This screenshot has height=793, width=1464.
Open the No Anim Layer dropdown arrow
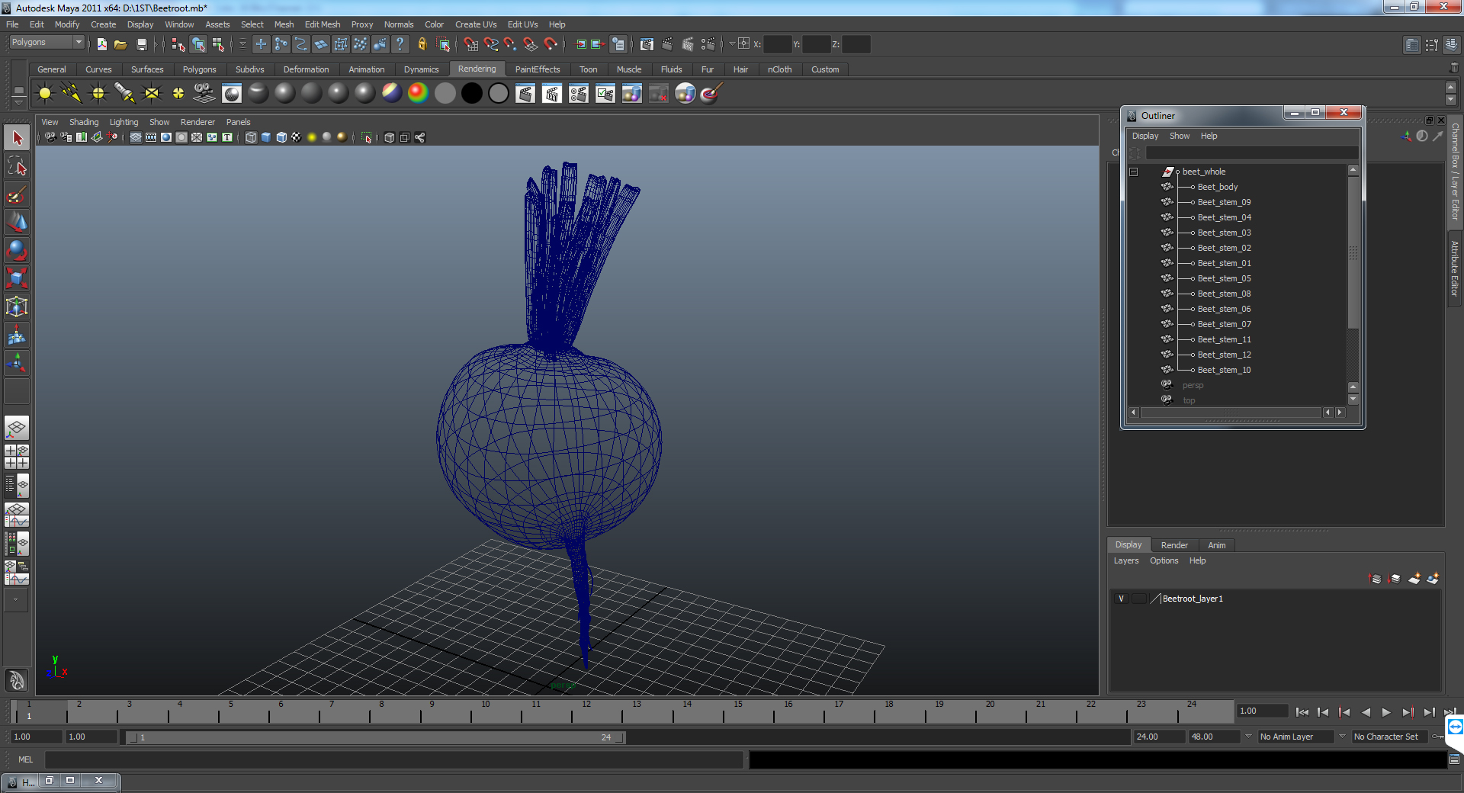coord(1248,737)
